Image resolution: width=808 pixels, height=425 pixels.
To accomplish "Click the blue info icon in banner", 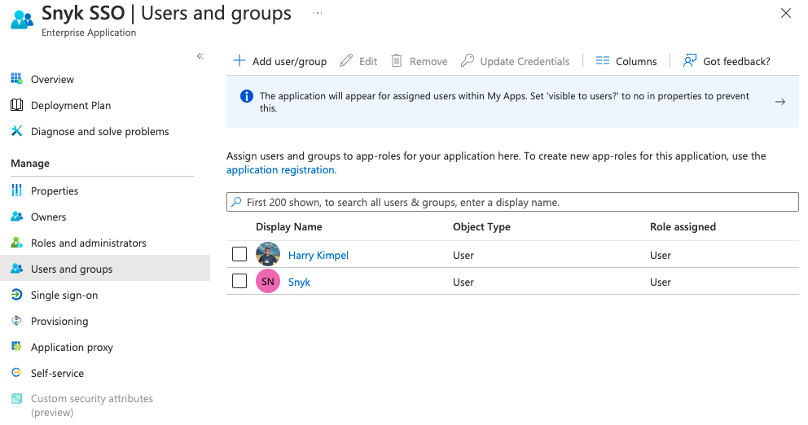I will point(247,96).
